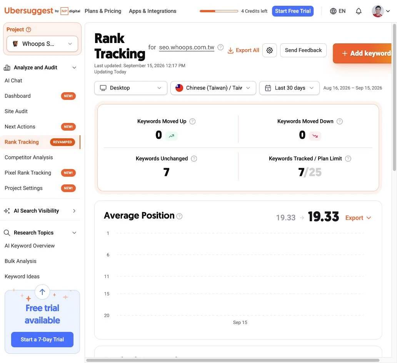397x363 pixels.
Task: Click Send Feedback button
Action: tap(303, 50)
